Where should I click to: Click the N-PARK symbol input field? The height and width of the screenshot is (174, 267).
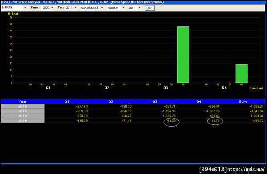point(12,8)
